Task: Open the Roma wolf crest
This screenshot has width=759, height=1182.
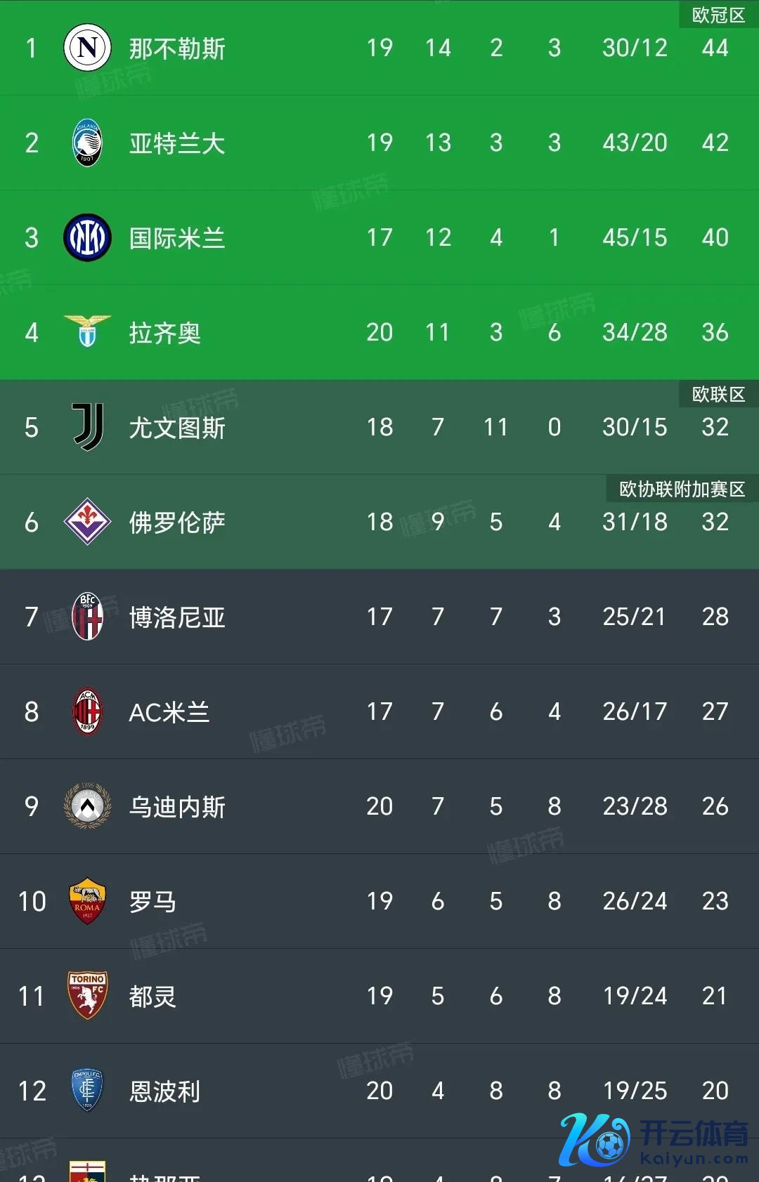Action: tap(87, 901)
